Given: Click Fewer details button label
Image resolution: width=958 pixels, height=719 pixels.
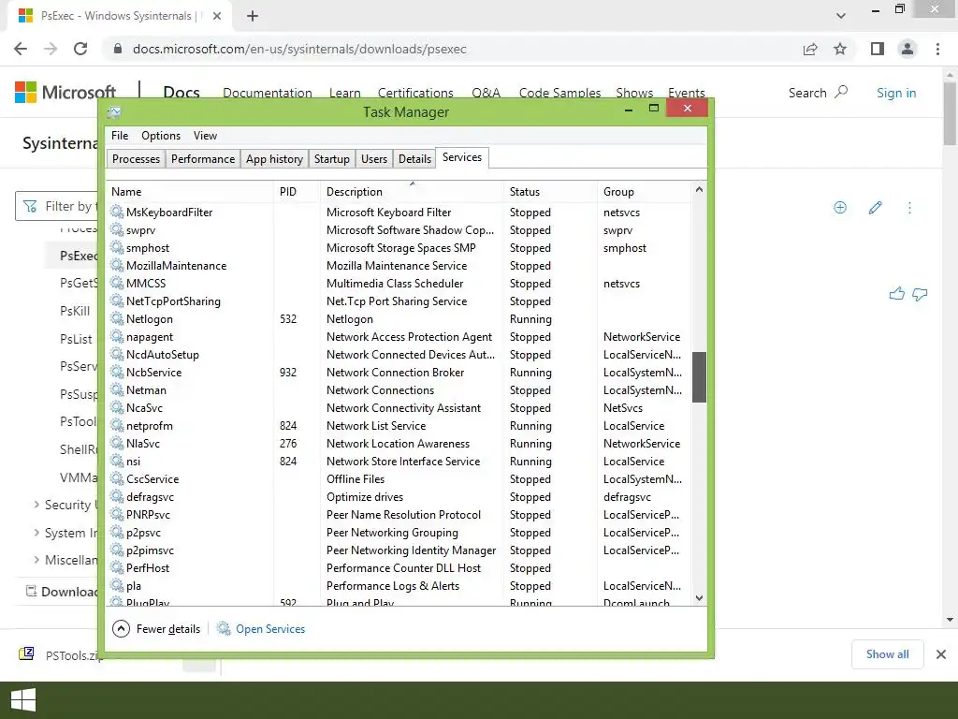Looking at the screenshot, I should point(168,628).
